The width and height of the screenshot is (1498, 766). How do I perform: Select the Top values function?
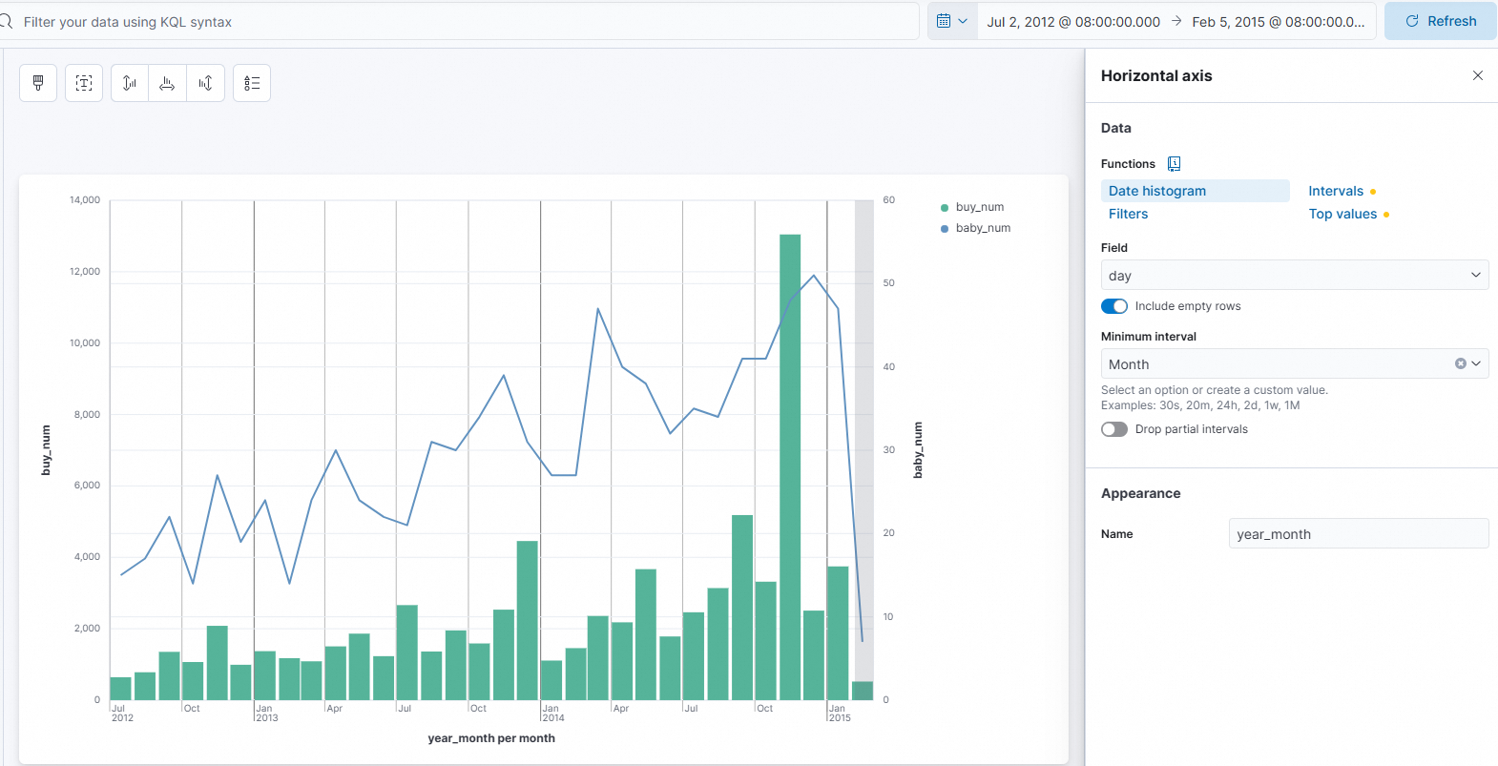pos(1342,214)
